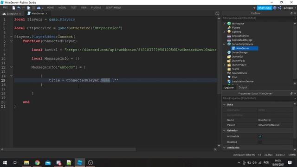297x167 pixels.
Task: Select the Chat bubble icon in Explorer
Action: click(229, 77)
